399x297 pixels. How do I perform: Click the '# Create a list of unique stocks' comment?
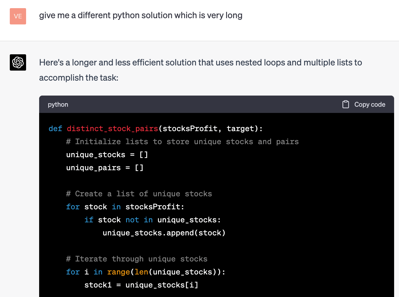pyautogui.click(x=139, y=194)
